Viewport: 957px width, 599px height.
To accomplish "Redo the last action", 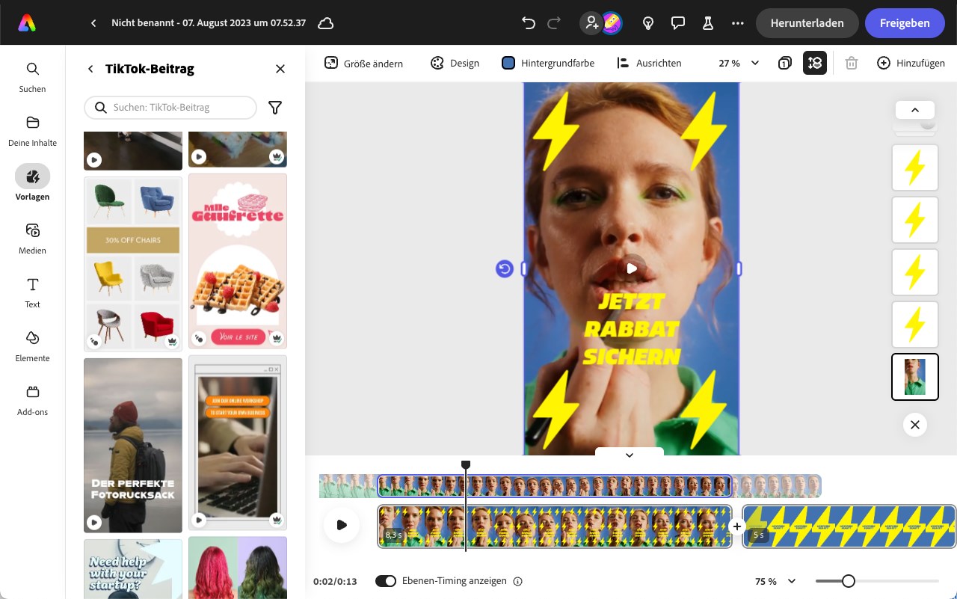I will coord(554,23).
